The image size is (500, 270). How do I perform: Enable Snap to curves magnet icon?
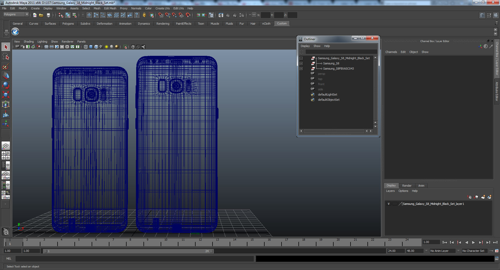pos(168,15)
